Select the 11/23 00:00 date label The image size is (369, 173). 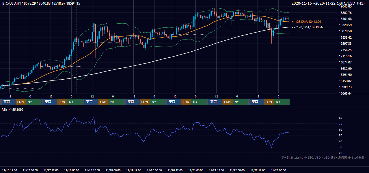pyautogui.click(x=279, y=170)
